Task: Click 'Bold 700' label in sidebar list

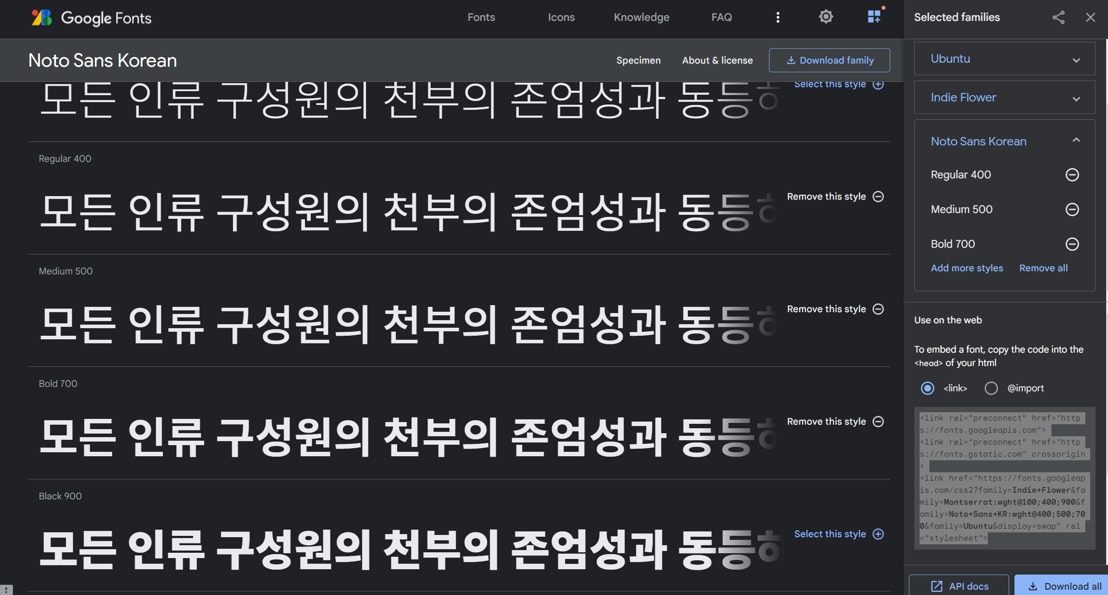Action: 953,244
